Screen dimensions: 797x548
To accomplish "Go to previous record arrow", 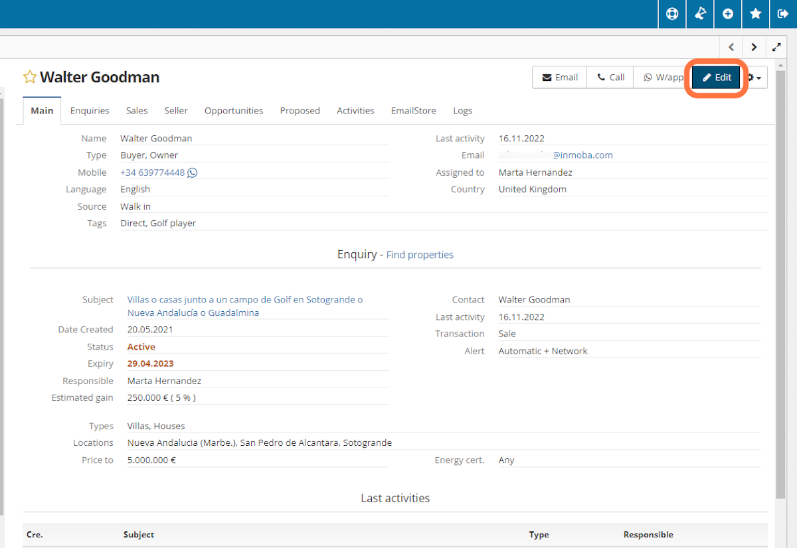I will click(x=731, y=47).
